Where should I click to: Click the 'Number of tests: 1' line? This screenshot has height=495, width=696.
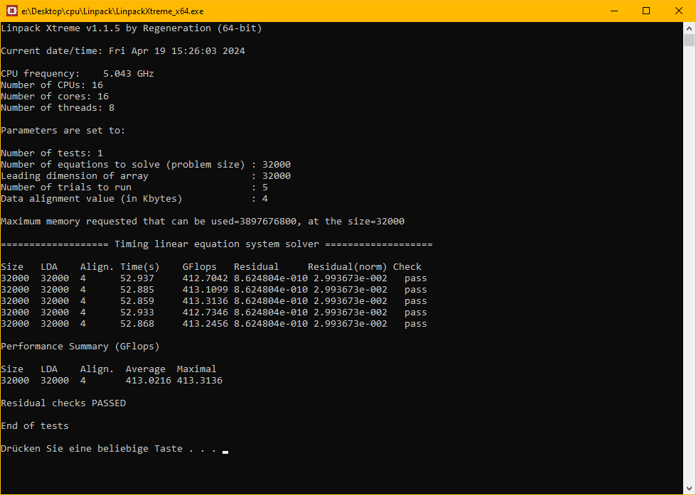(52, 153)
